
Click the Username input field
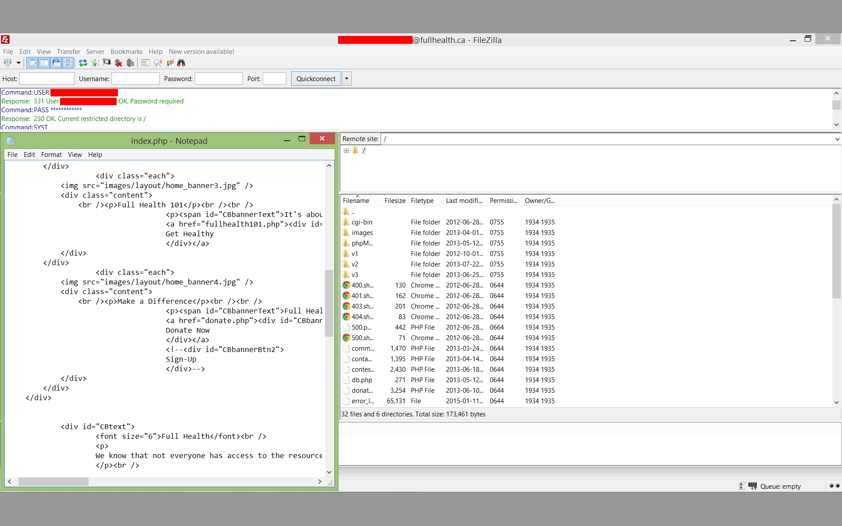[136, 78]
